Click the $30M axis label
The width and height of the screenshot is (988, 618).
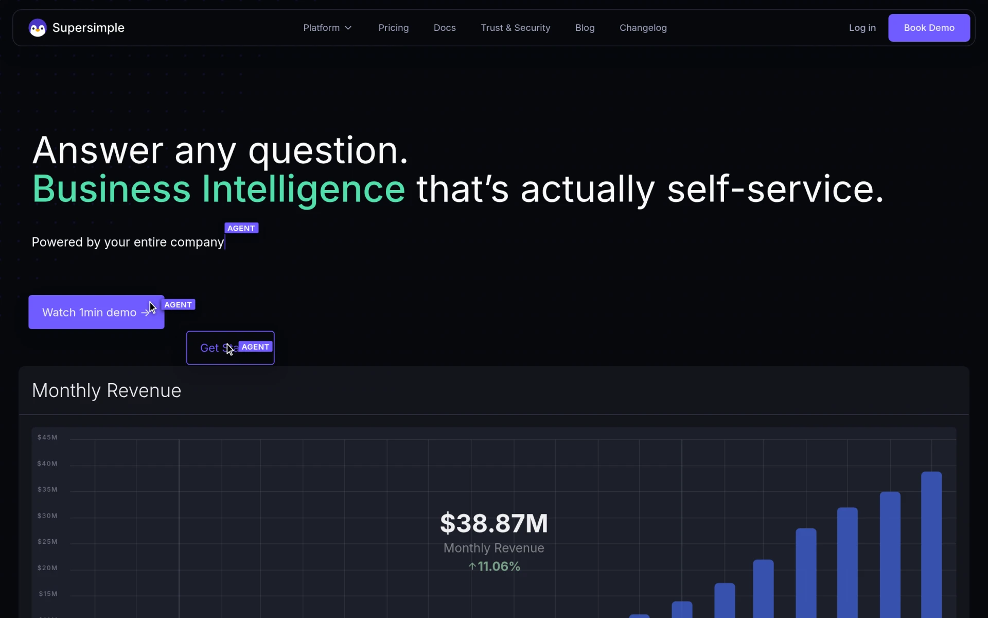click(x=47, y=516)
